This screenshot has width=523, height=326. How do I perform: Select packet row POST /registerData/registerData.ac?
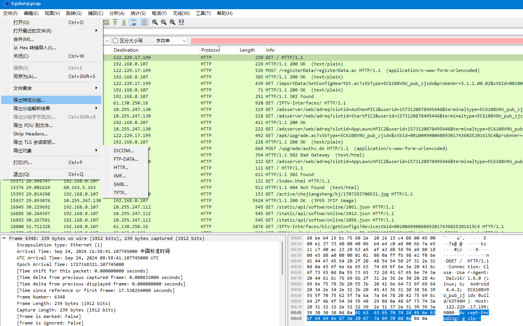point(313,70)
